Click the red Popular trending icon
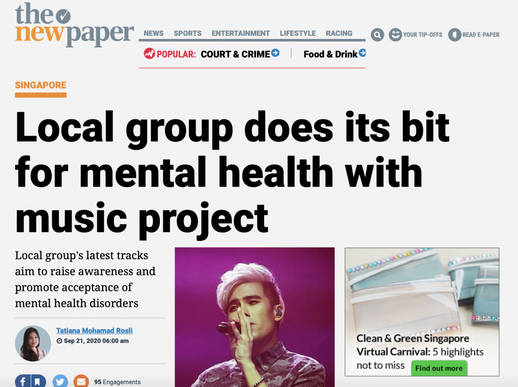The image size is (518, 387). click(149, 54)
